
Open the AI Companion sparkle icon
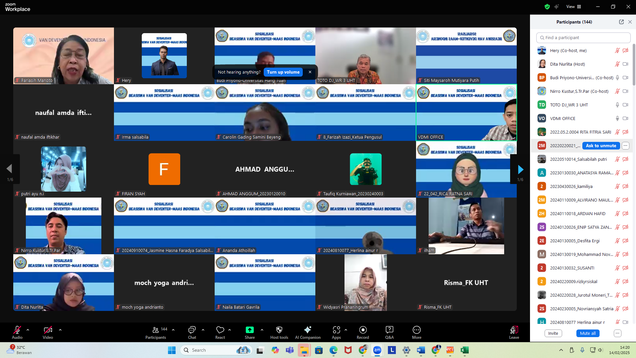(307, 330)
